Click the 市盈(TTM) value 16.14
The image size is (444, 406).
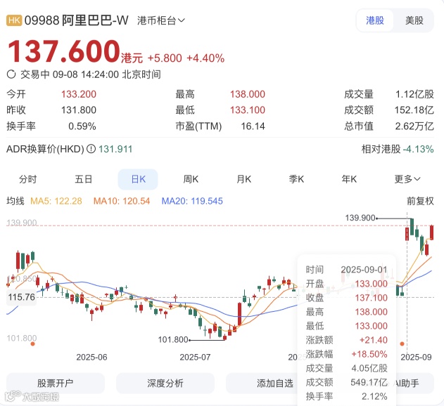[x=253, y=126]
